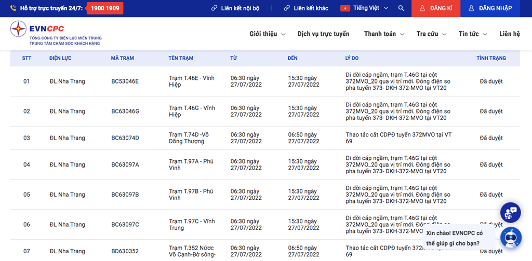Open the Tin tức dropdown
532x261 pixels.
point(472,34)
